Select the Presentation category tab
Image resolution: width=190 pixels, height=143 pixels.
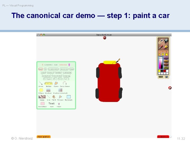pyautogui.click(x=57, y=76)
